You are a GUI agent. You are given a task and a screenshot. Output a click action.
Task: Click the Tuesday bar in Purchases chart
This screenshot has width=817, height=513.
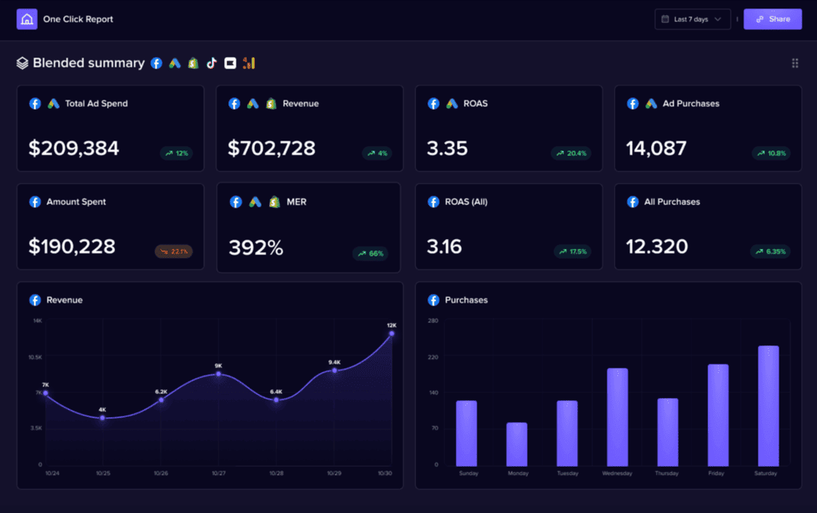(x=567, y=434)
